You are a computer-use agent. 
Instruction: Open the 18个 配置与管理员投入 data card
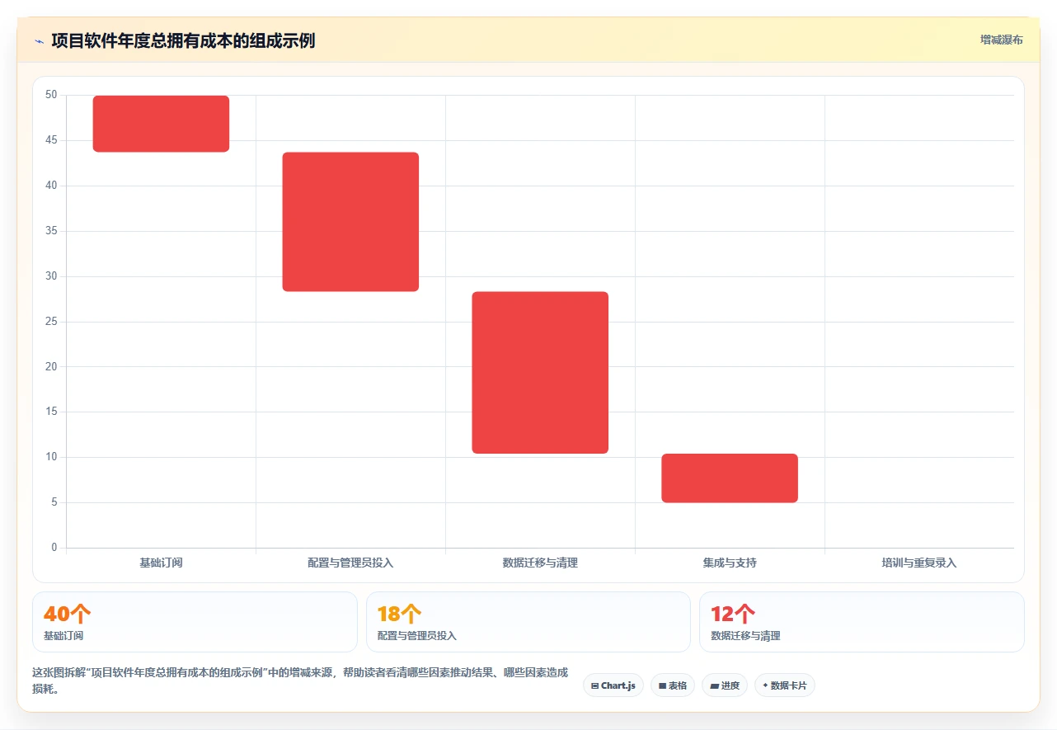tap(528, 622)
